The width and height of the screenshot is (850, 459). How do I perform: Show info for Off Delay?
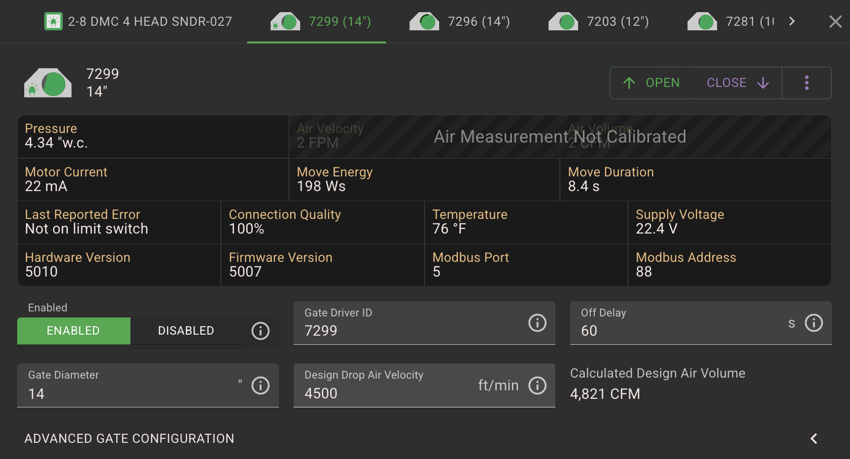pyautogui.click(x=814, y=323)
